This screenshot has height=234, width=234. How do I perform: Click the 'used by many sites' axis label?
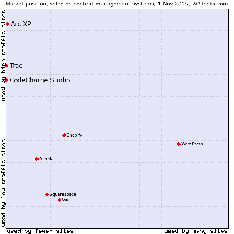196,231
